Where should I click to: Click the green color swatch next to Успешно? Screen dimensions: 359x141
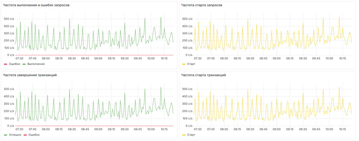[6, 135]
